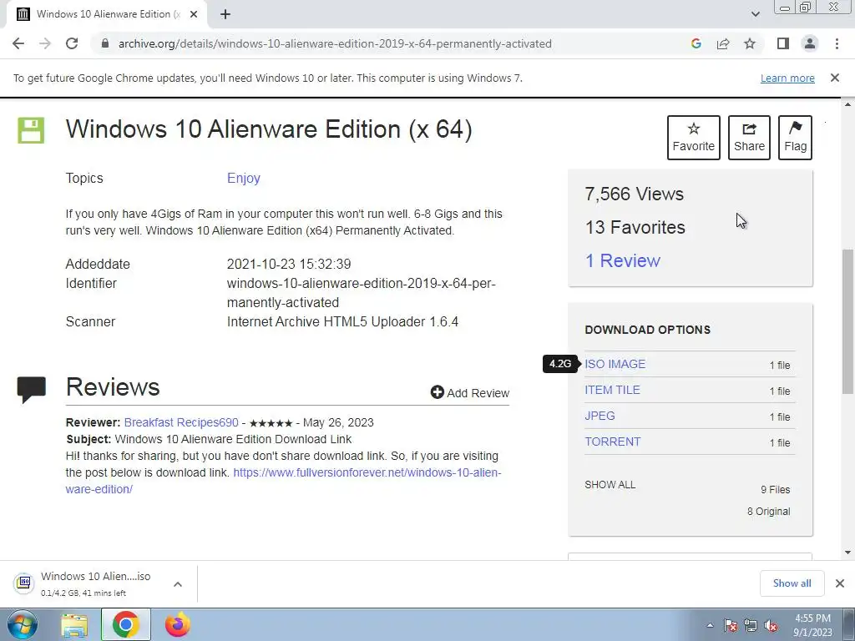855x641 pixels.
Task: Bookmark this page with the star
Action: tap(750, 43)
